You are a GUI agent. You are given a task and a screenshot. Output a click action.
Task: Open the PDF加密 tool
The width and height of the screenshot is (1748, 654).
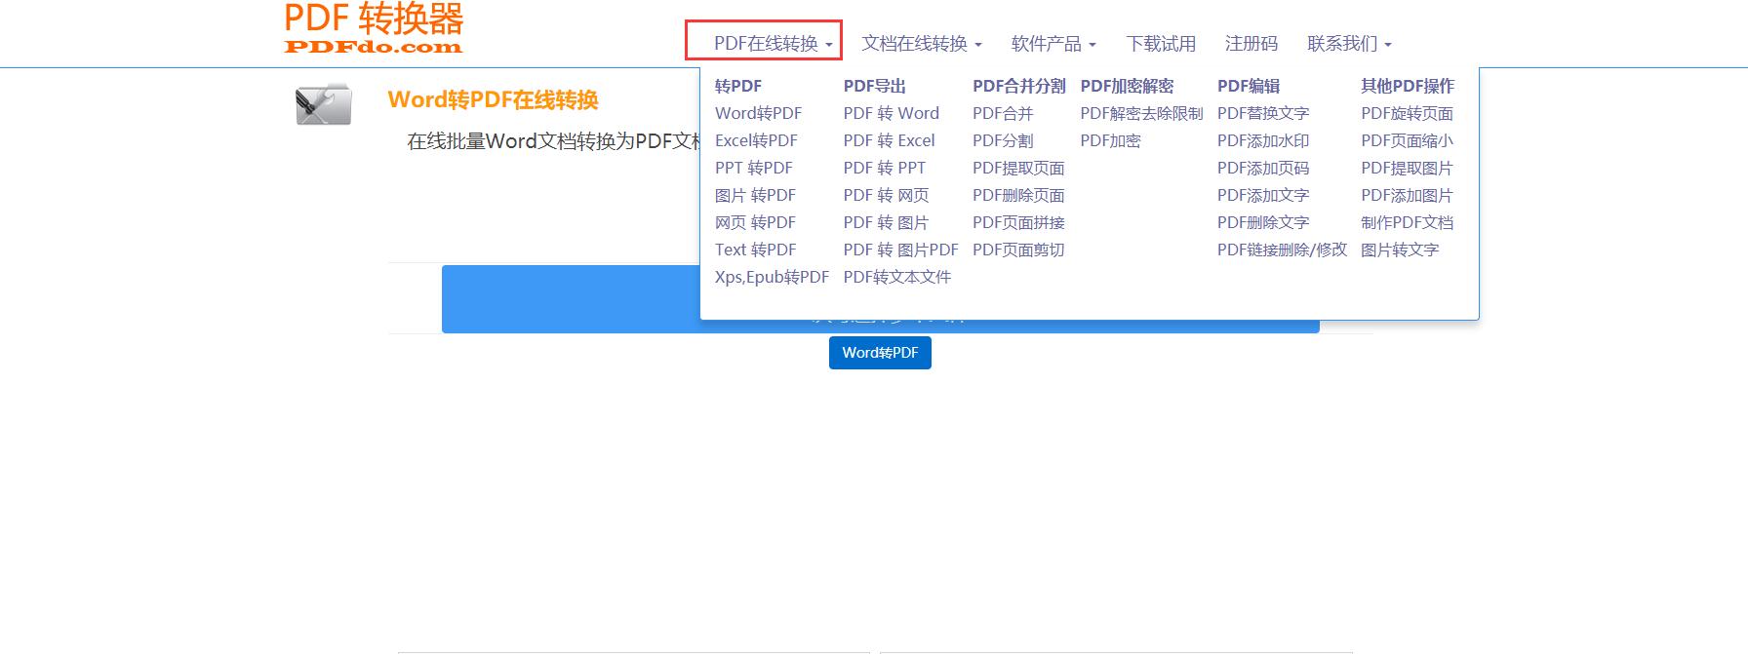[x=1110, y=140]
